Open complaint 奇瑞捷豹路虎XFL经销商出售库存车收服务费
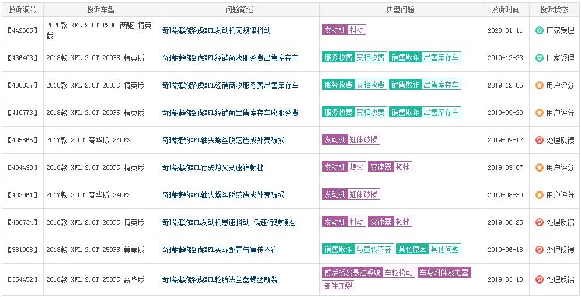 pos(230,113)
